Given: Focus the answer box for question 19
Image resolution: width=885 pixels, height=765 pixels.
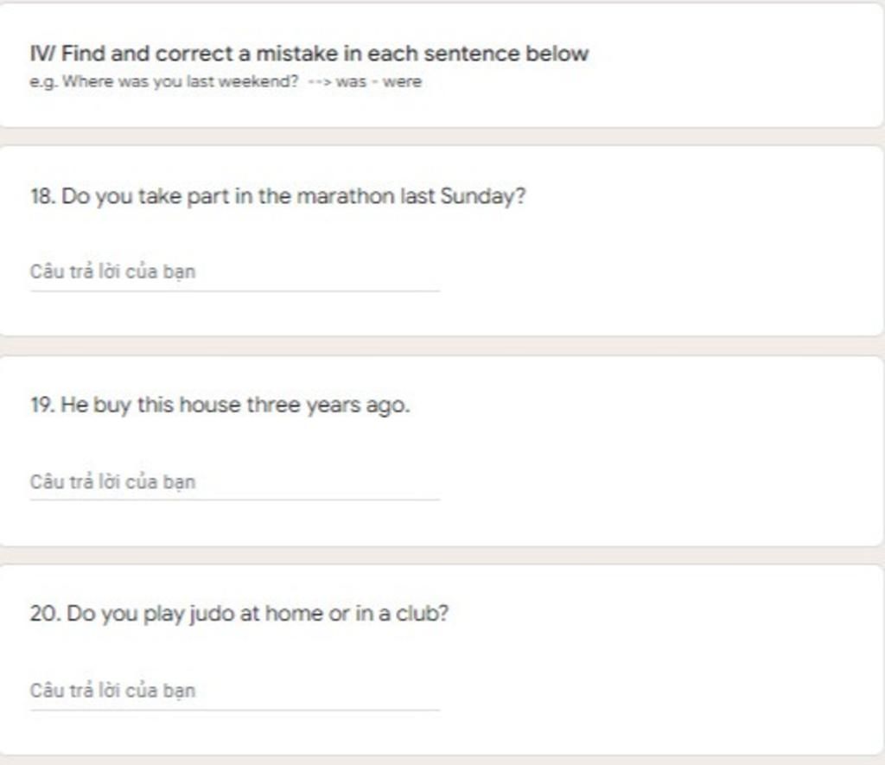Looking at the screenshot, I should tap(234, 482).
